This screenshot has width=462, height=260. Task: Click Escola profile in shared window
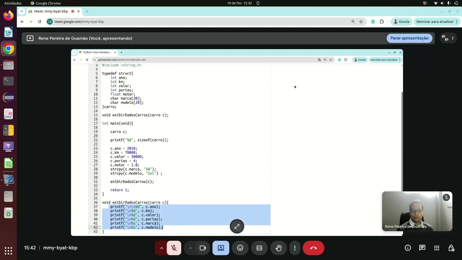click(360, 60)
